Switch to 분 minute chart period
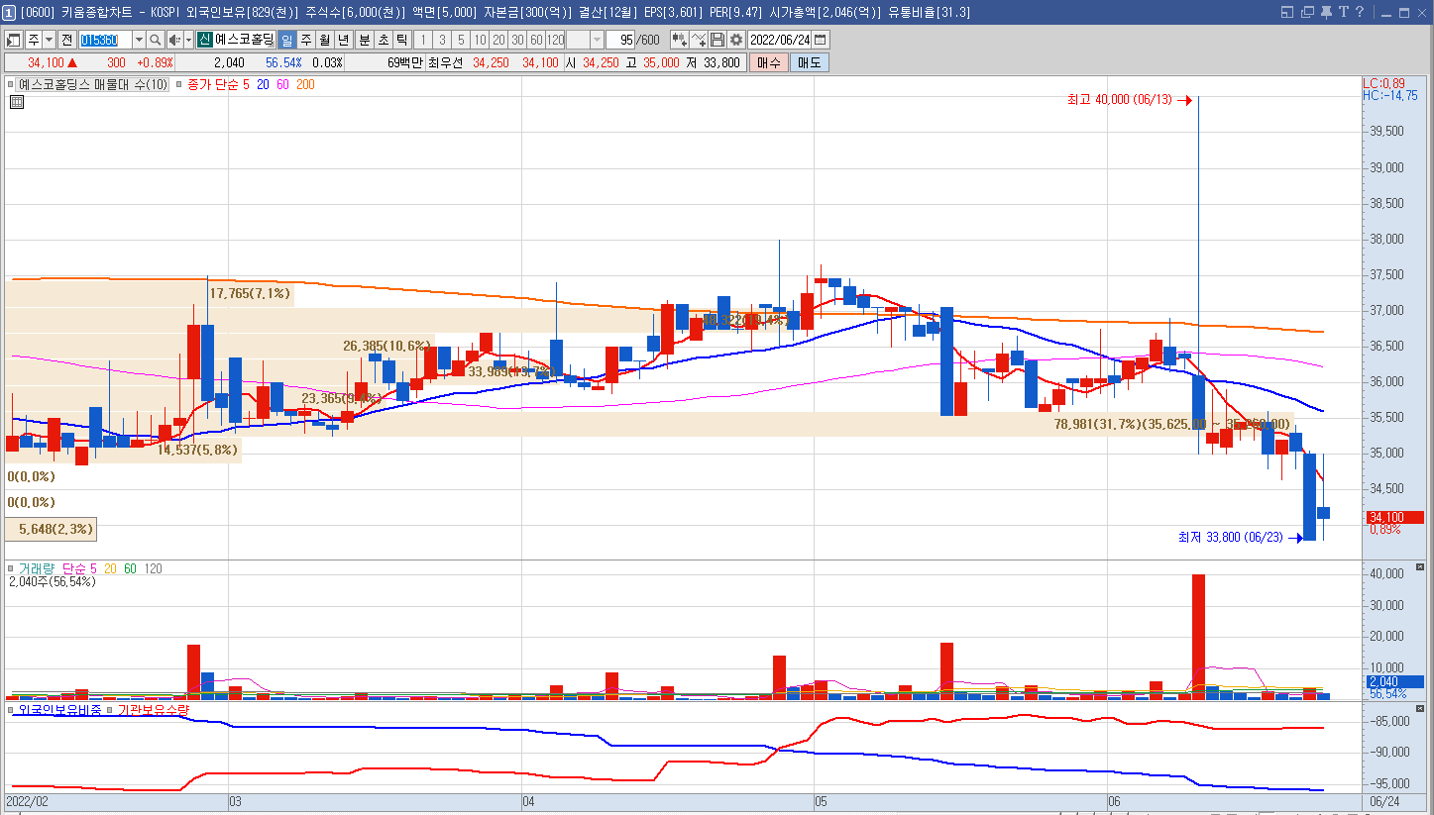The width and height of the screenshot is (1434, 815). coord(364,40)
